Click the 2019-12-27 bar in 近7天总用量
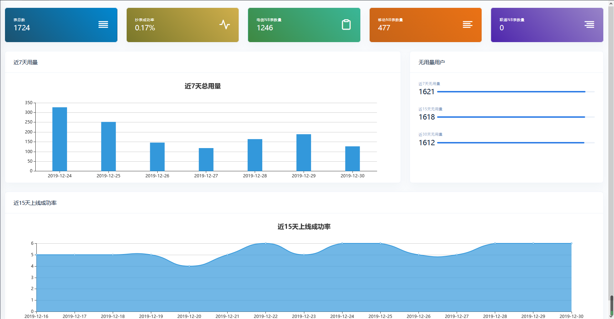 coord(206,159)
